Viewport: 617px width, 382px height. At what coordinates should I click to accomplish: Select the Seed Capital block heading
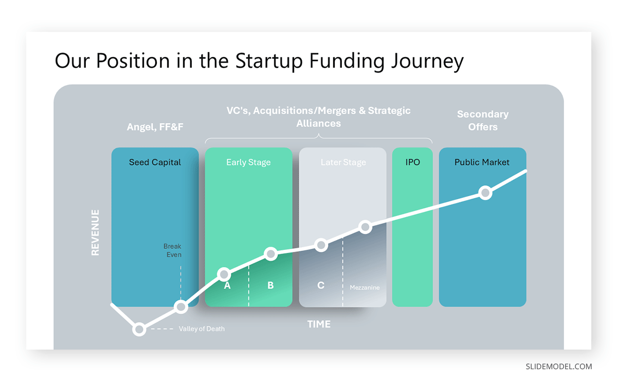[x=155, y=162]
